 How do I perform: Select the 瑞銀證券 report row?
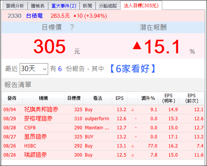[x=103, y=155]
